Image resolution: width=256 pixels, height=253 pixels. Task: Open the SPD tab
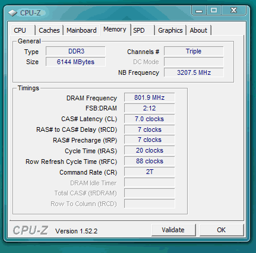(x=143, y=30)
